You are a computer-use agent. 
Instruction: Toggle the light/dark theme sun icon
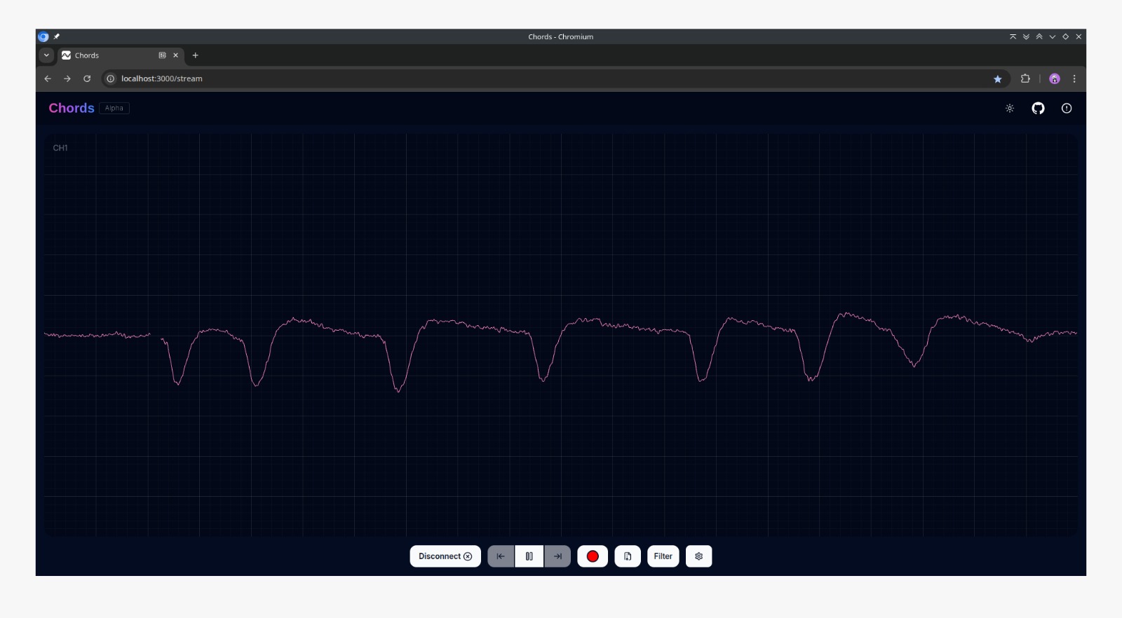pos(1010,108)
